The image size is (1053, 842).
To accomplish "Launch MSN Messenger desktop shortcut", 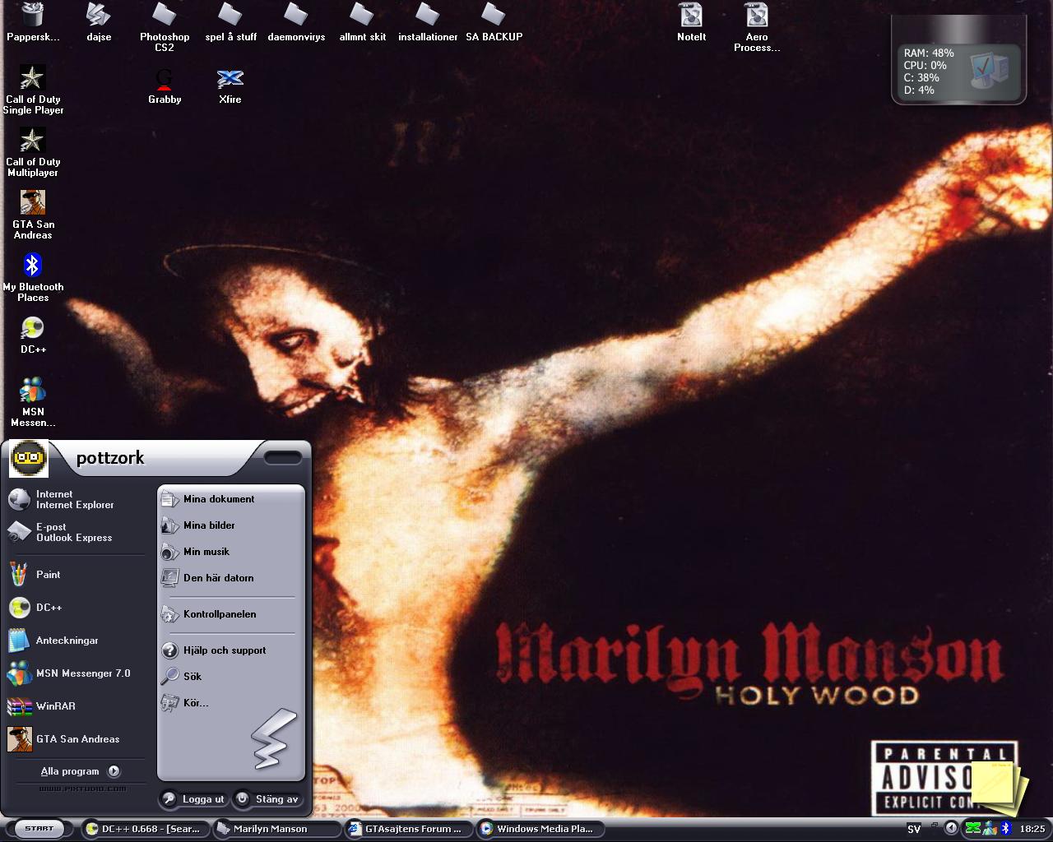I will click(x=33, y=402).
